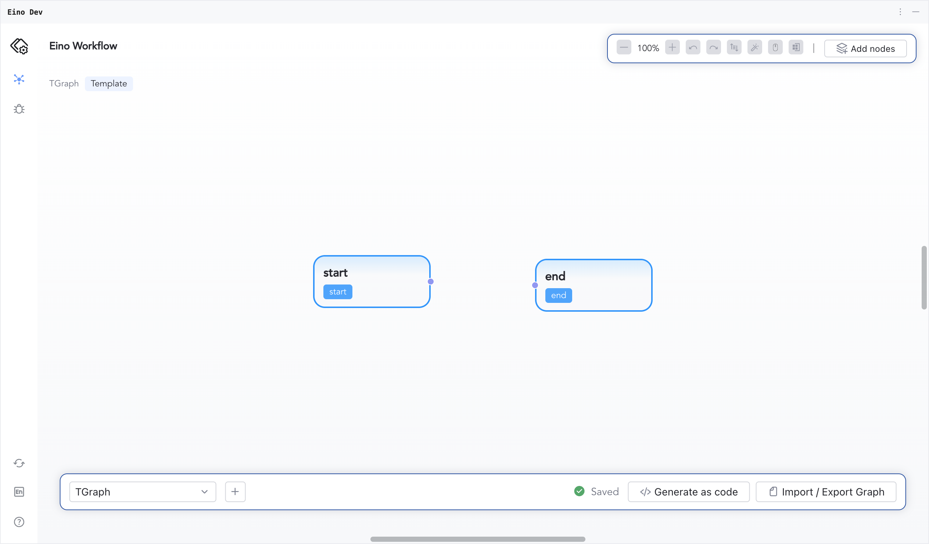Undo the last canvas action
Image resolution: width=929 pixels, height=544 pixels.
[693, 48]
